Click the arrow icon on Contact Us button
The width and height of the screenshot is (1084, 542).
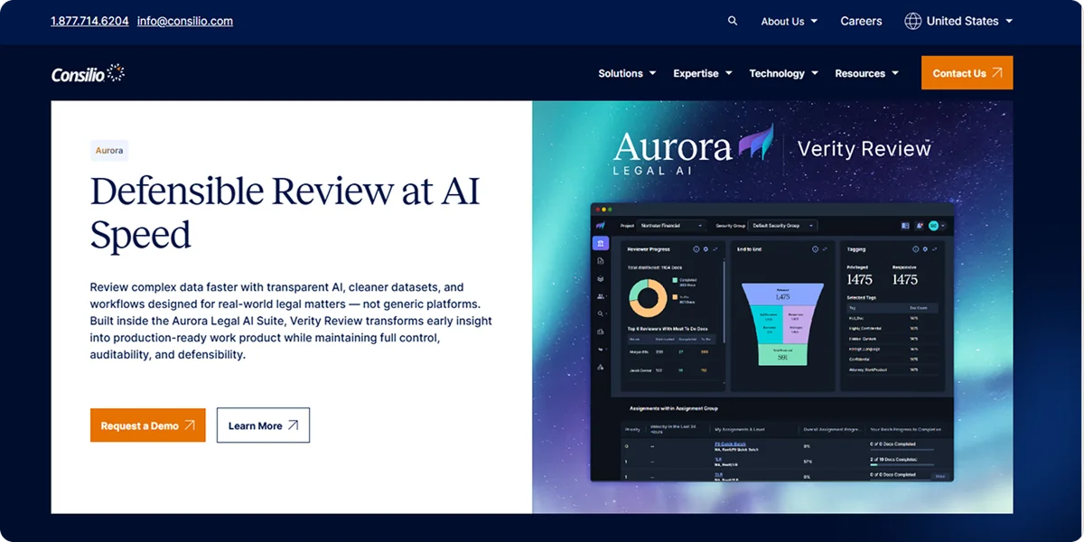coord(996,73)
